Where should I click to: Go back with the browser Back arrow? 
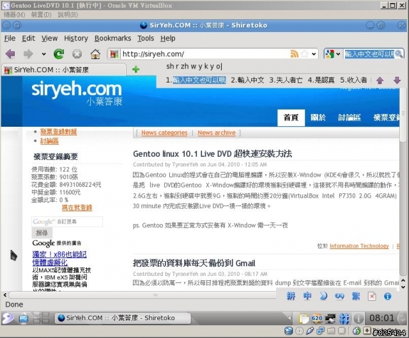(10, 54)
